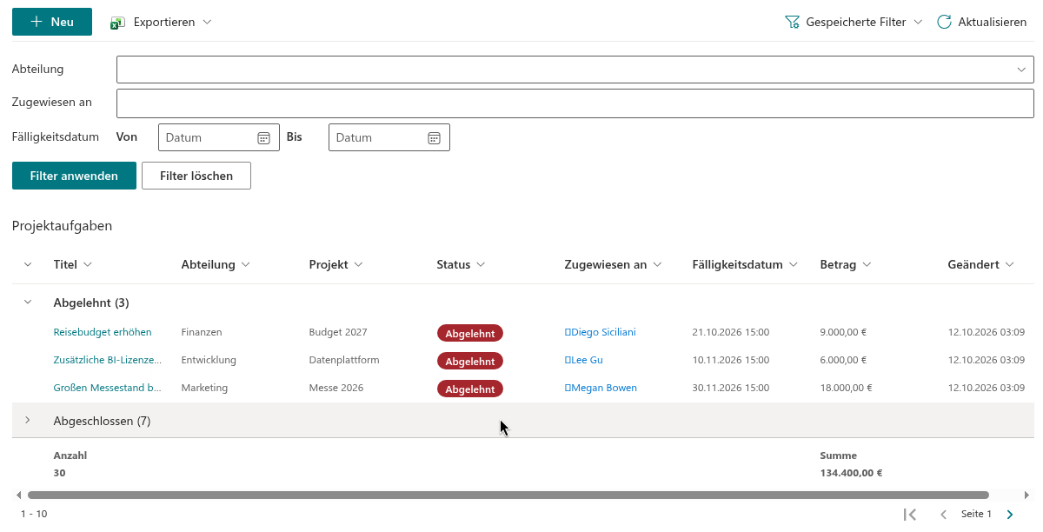Click the scrollbar right arrow
Image resolution: width=1043 pixels, height=532 pixels.
click(1028, 495)
